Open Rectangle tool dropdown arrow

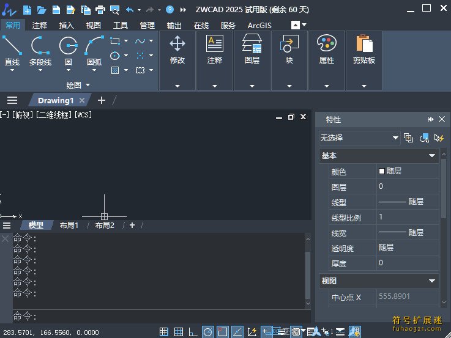coord(126,41)
